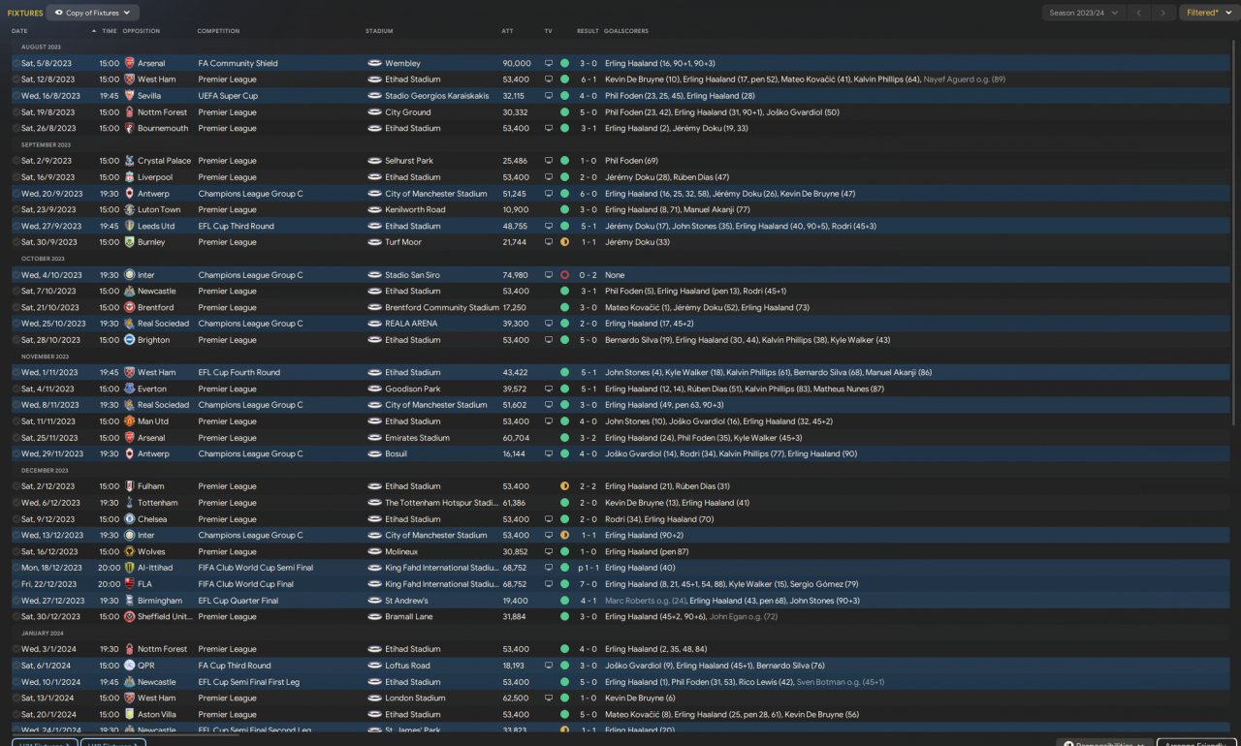
Task: Click the stadium icon beside Wembley
Action: [x=374, y=63]
